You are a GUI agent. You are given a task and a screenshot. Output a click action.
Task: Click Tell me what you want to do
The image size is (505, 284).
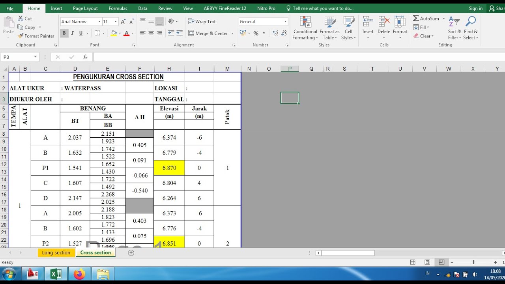pos(320,8)
